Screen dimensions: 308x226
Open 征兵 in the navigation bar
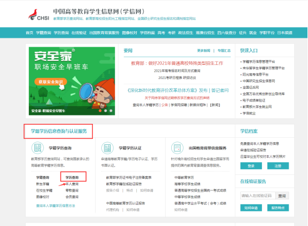tap(242, 33)
